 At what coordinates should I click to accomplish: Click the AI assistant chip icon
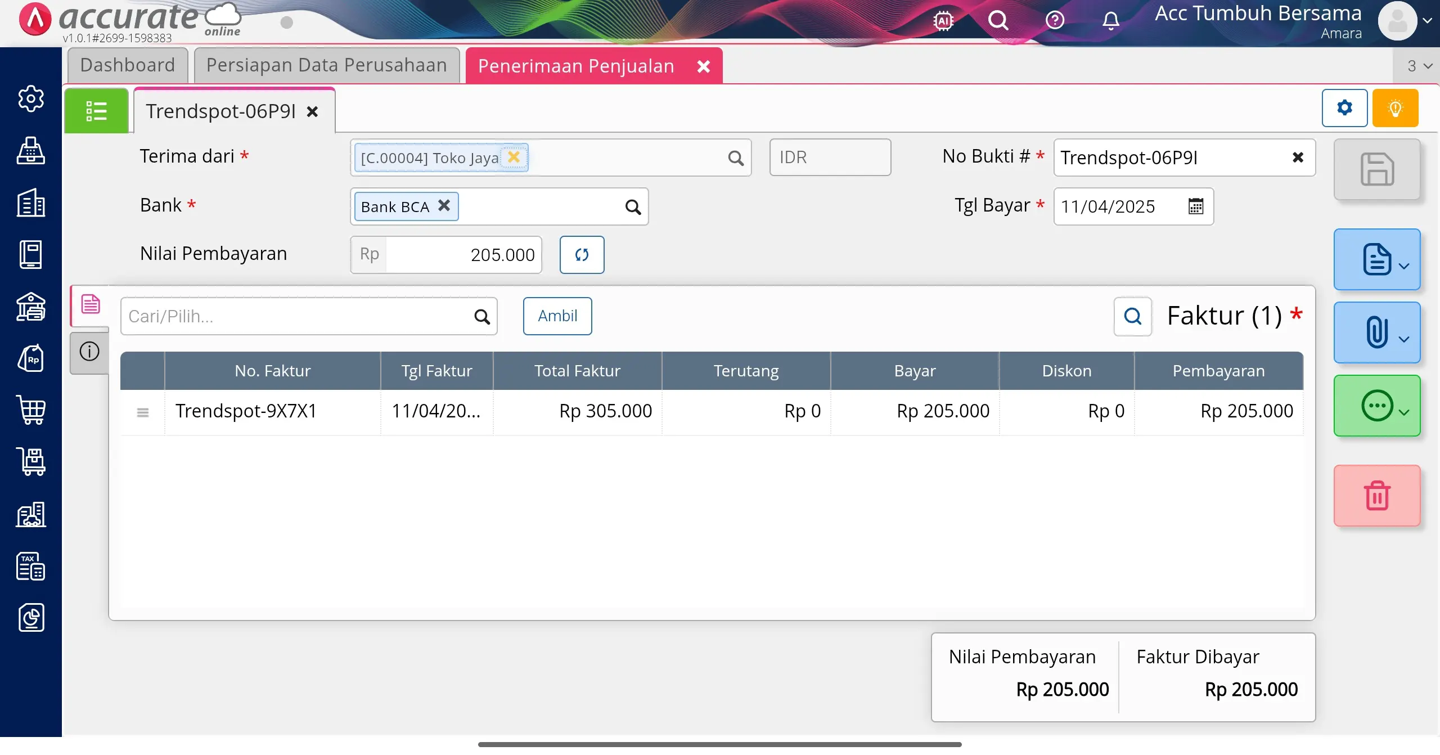pos(943,21)
